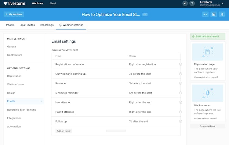Screen dimensions: 229x145
Task: Open the Email invites tab
Action: [27, 25]
